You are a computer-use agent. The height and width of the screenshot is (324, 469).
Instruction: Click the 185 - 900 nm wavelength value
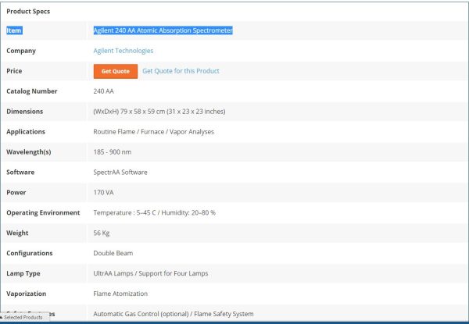tap(113, 151)
